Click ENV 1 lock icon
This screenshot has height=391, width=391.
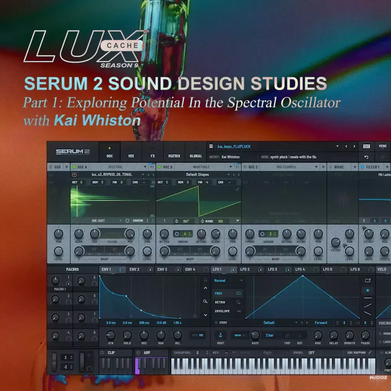coord(206,280)
